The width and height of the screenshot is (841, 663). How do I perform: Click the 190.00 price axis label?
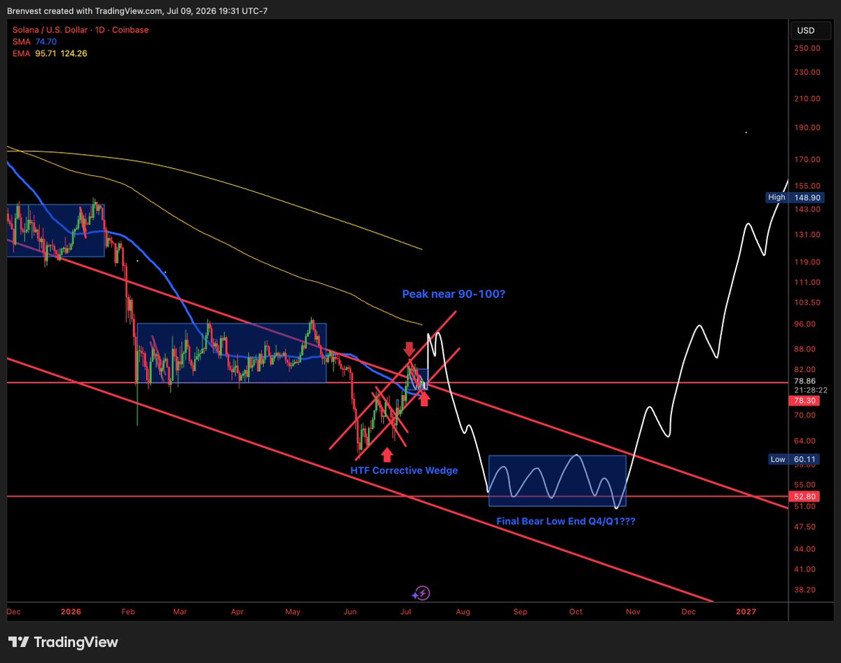(807, 128)
